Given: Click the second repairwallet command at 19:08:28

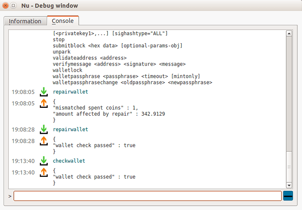Looking at the screenshot, I should pyautogui.click(x=70, y=129).
